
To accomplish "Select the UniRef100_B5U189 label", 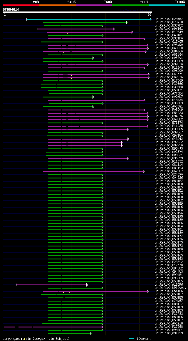I will coord(169,220).
